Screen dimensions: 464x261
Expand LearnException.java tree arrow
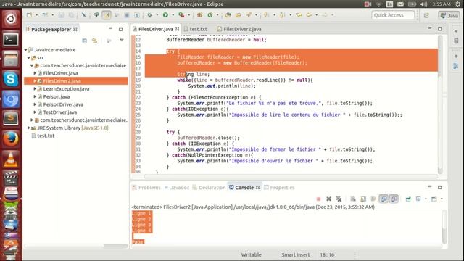35,88
